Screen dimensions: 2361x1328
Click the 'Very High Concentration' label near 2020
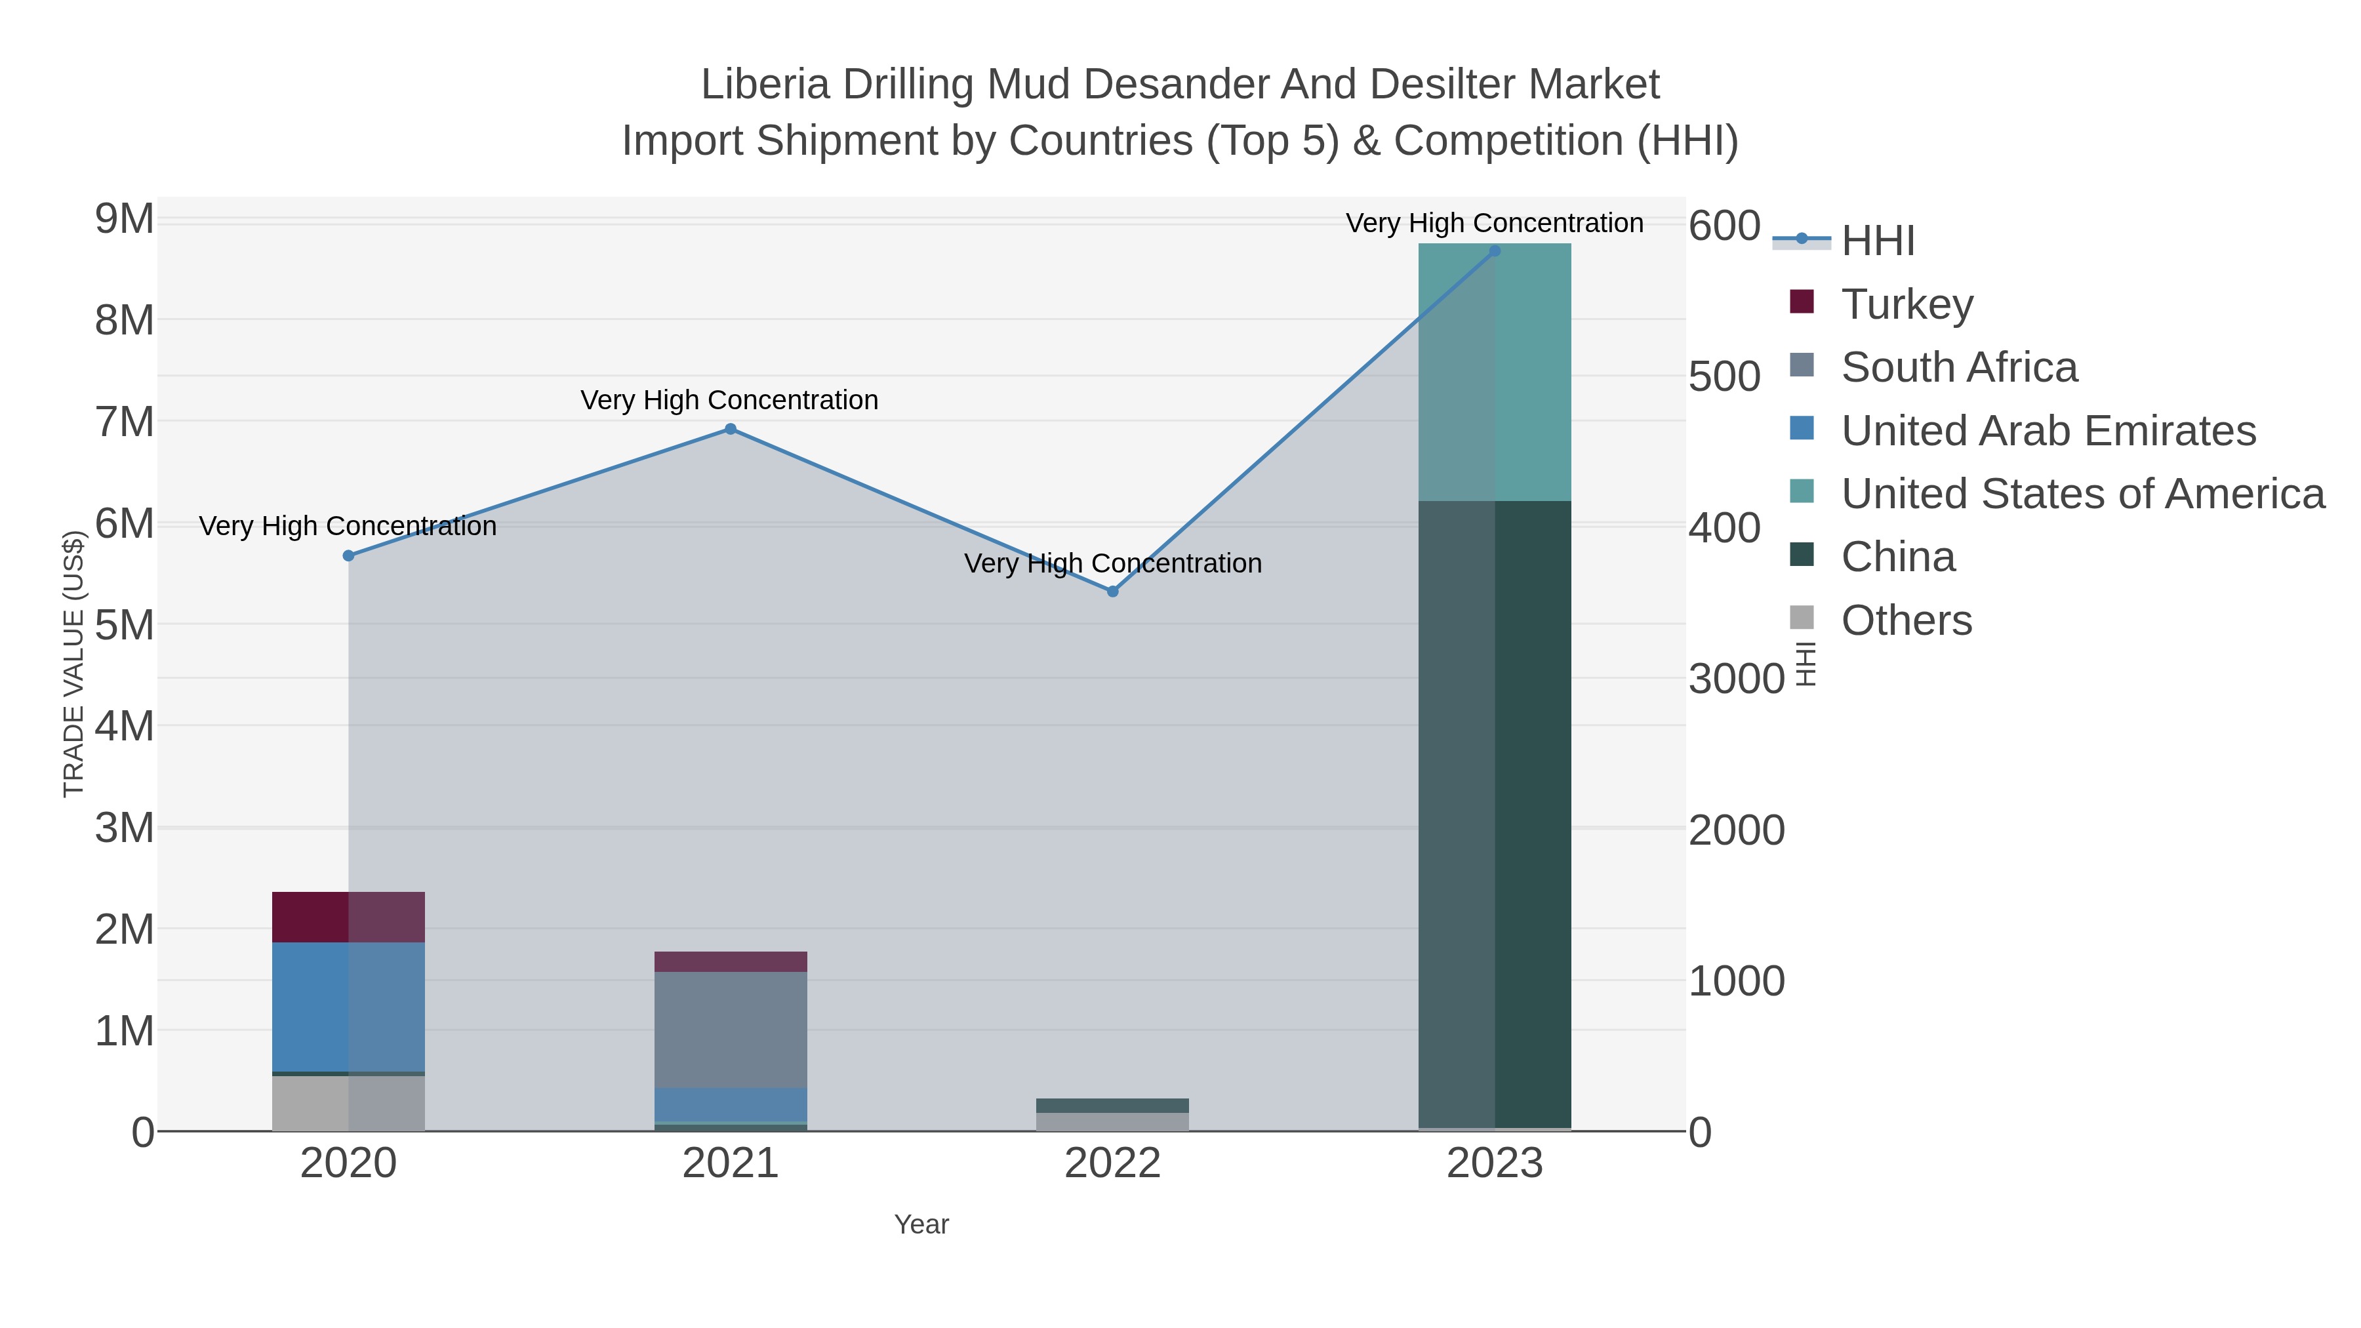[348, 526]
